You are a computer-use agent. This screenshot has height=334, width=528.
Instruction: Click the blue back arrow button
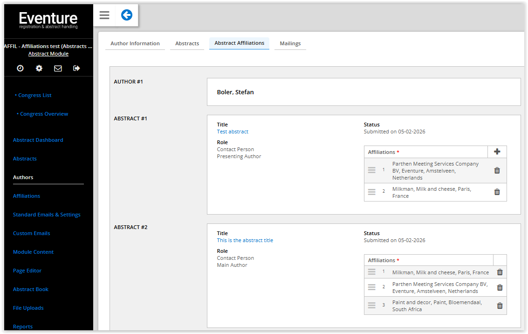(126, 15)
